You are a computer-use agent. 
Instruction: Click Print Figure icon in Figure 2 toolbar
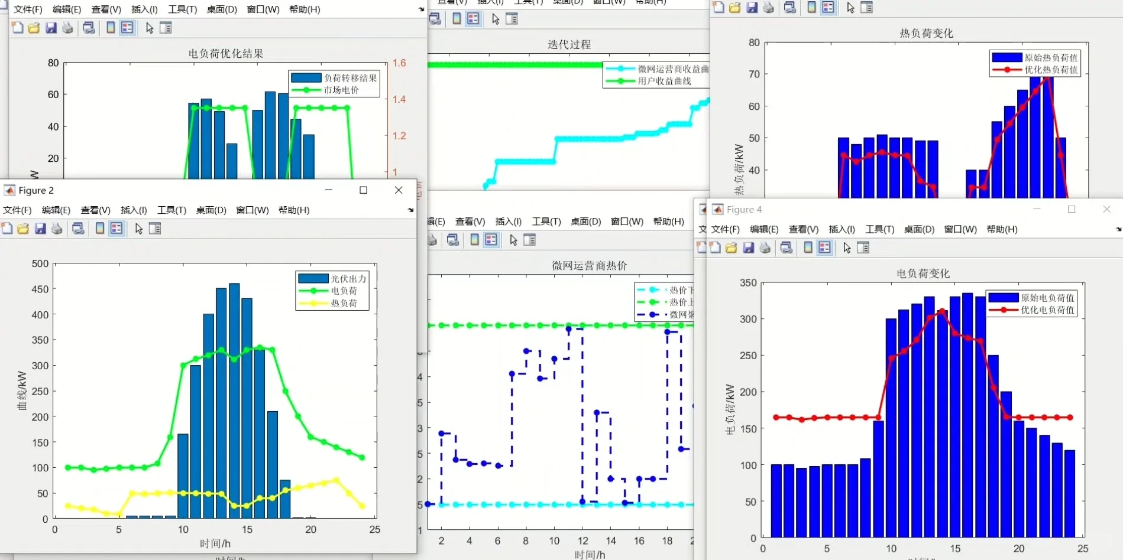(x=57, y=229)
